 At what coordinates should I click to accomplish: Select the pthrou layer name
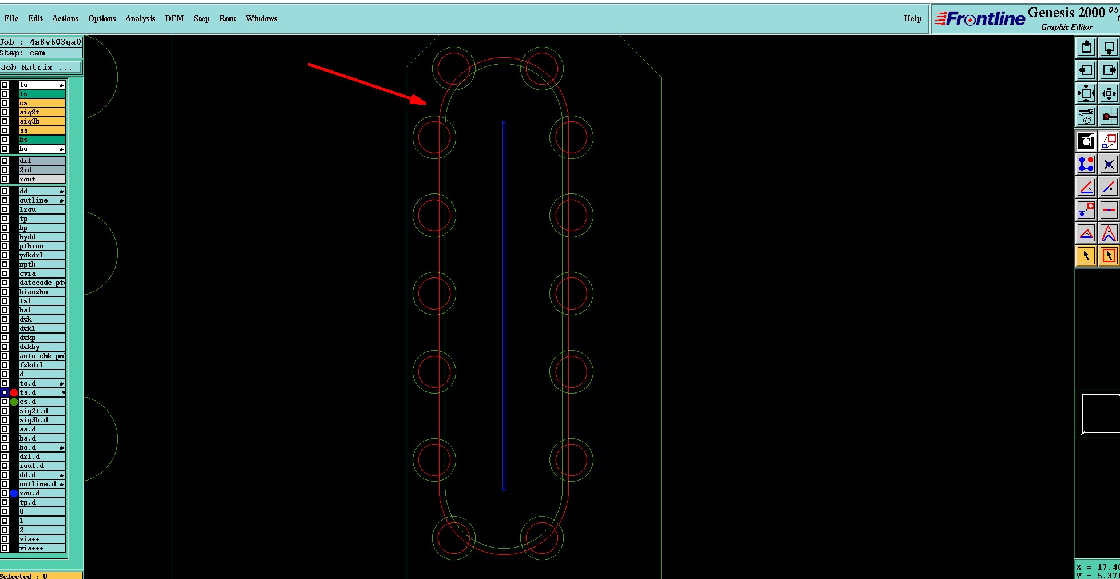click(x=42, y=246)
